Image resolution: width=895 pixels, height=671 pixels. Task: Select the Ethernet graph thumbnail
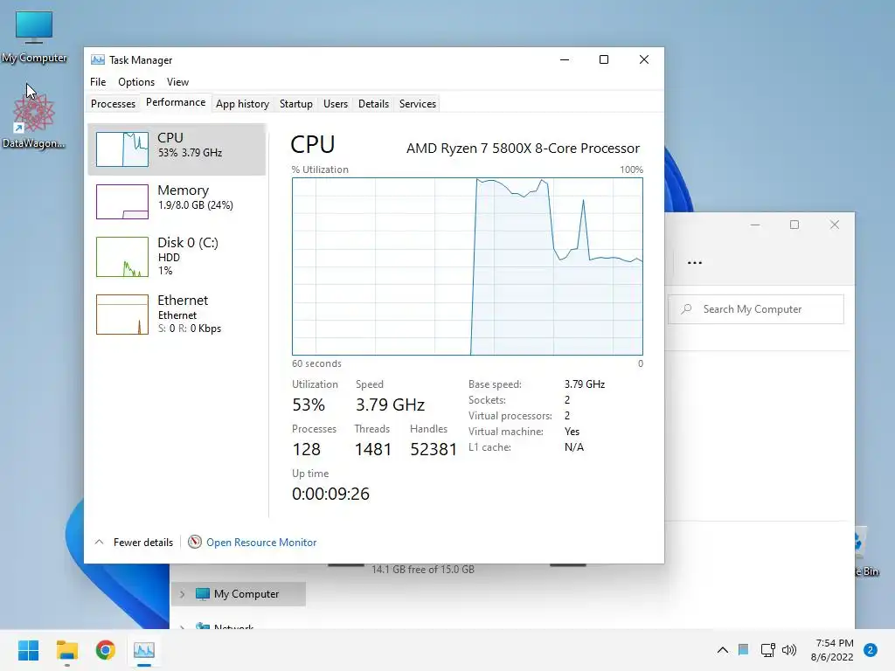[122, 315]
